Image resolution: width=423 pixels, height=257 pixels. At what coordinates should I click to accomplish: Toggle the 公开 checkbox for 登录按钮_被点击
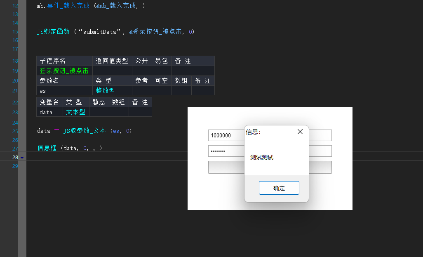tap(141, 71)
